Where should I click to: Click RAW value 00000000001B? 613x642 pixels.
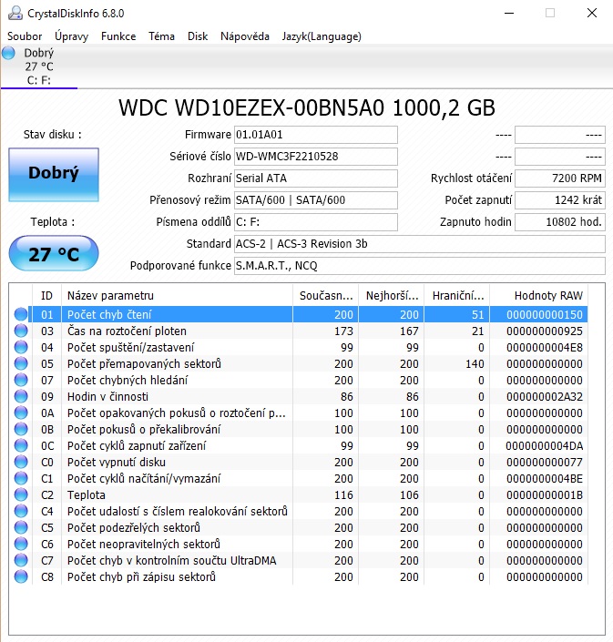click(544, 494)
